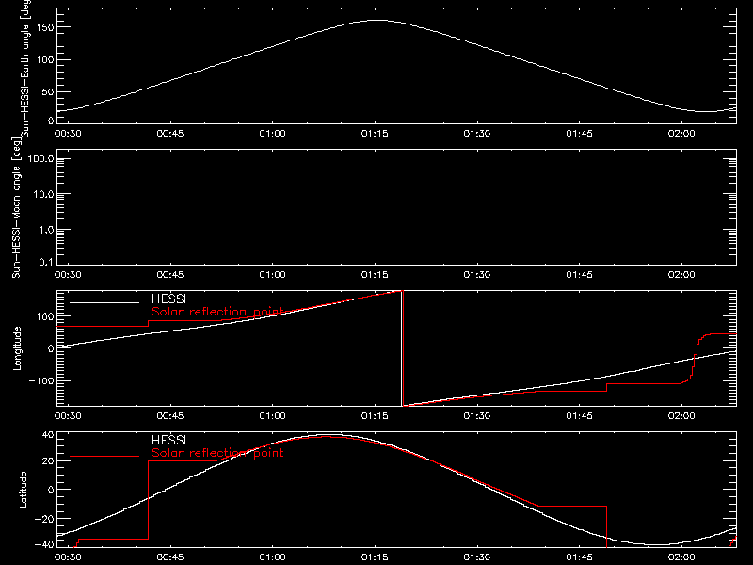This screenshot has width=753, height=565.
Task: Click the -100 tick label on Longitude plot
Action: tap(40, 380)
